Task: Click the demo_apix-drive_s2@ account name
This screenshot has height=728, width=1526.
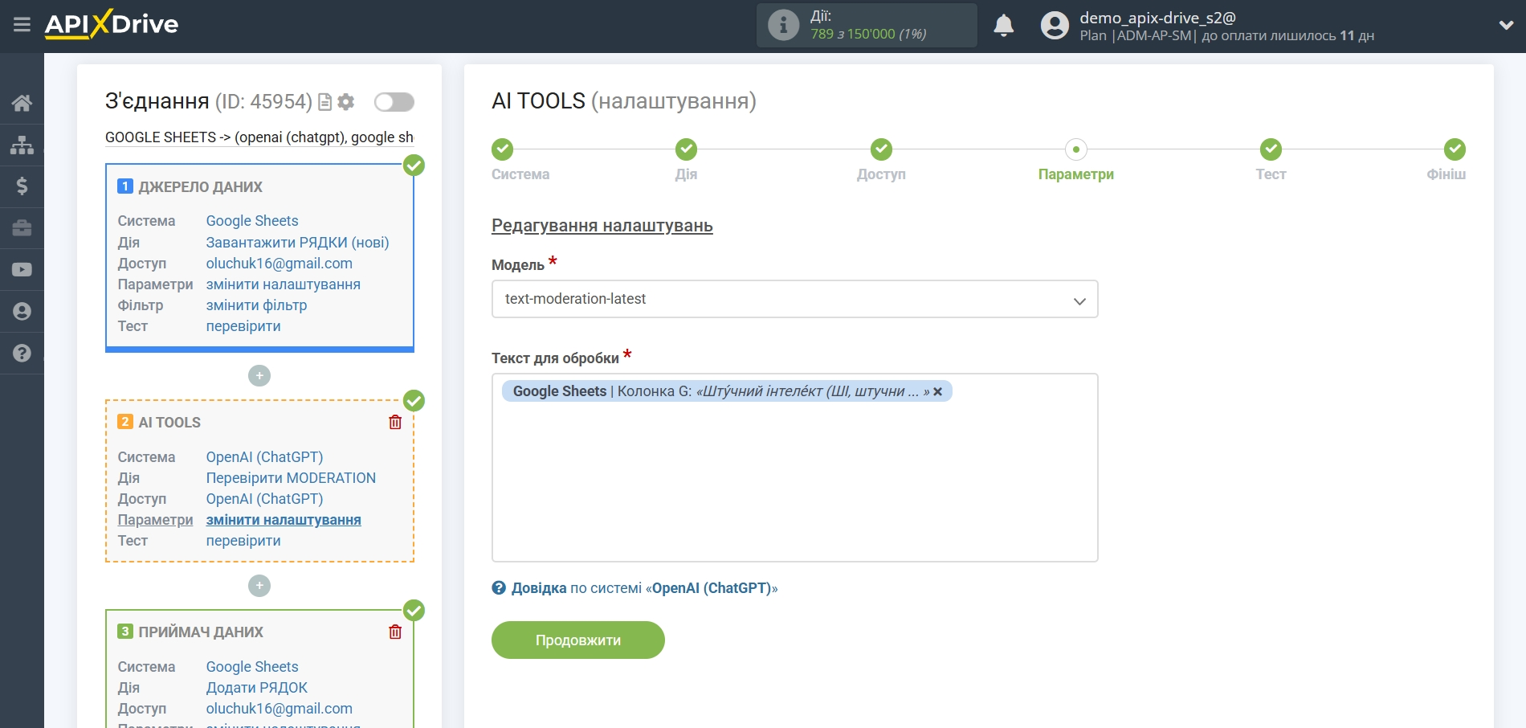Action: pos(1157,18)
